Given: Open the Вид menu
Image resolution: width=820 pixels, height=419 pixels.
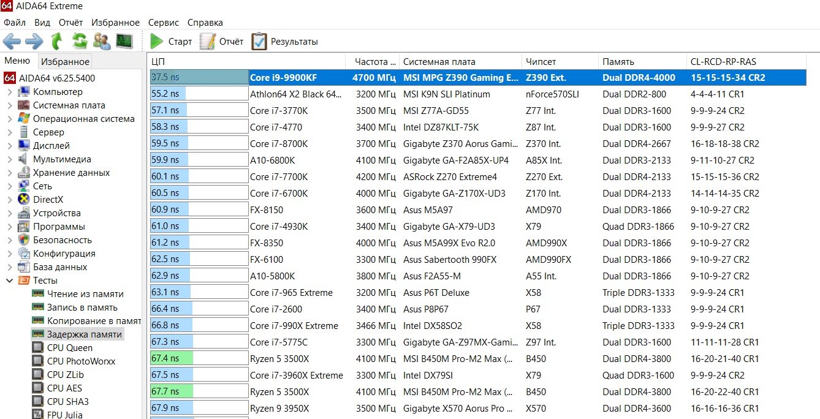Looking at the screenshot, I should [x=42, y=22].
